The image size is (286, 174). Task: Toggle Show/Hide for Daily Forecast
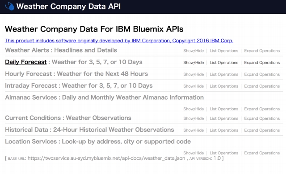[x=193, y=62]
